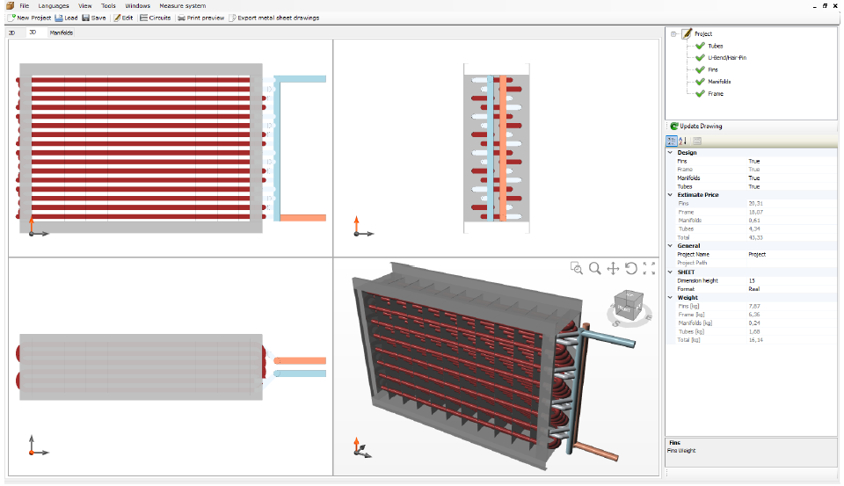The height and width of the screenshot is (486, 844).
Task: Click the zoom window icon in 3D view
Action: click(577, 268)
